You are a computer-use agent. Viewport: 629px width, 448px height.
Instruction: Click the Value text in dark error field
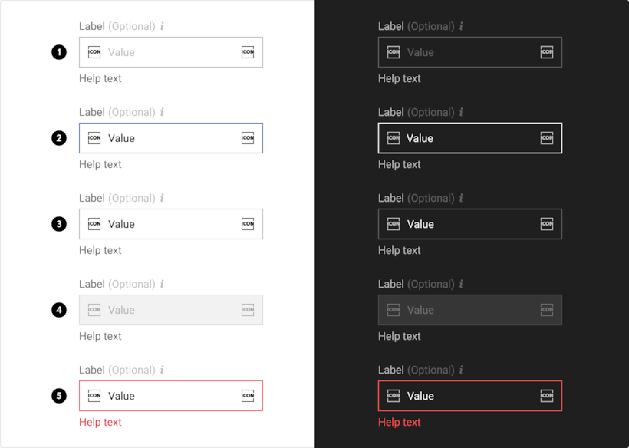(420, 396)
